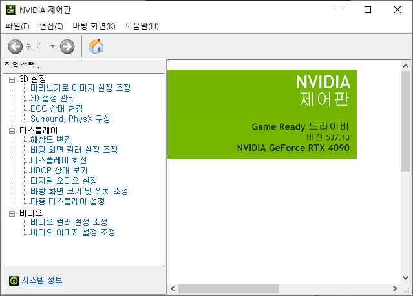Select 디지털 오디오 설정
This screenshot has height=296, width=413.
(x=64, y=181)
